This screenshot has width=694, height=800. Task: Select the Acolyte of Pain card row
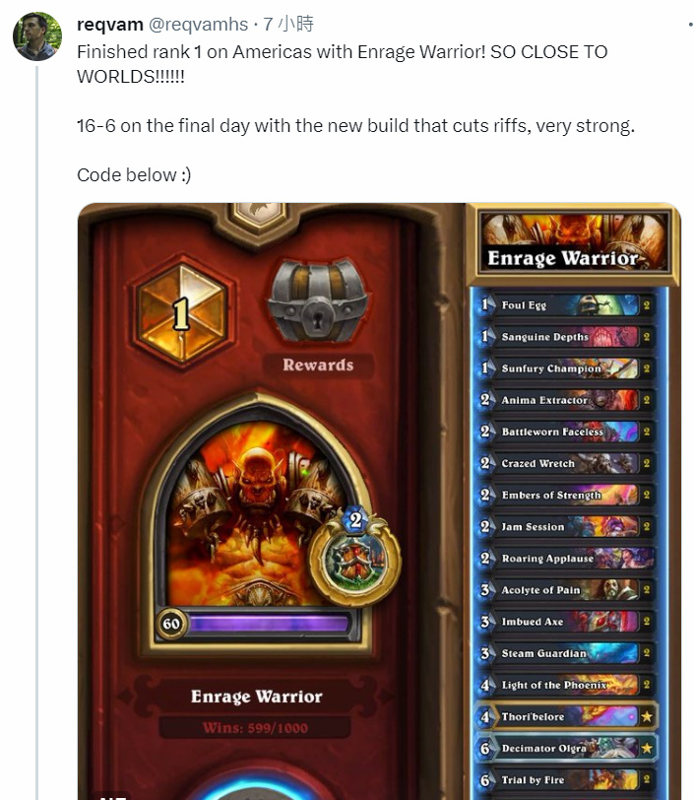click(565, 590)
